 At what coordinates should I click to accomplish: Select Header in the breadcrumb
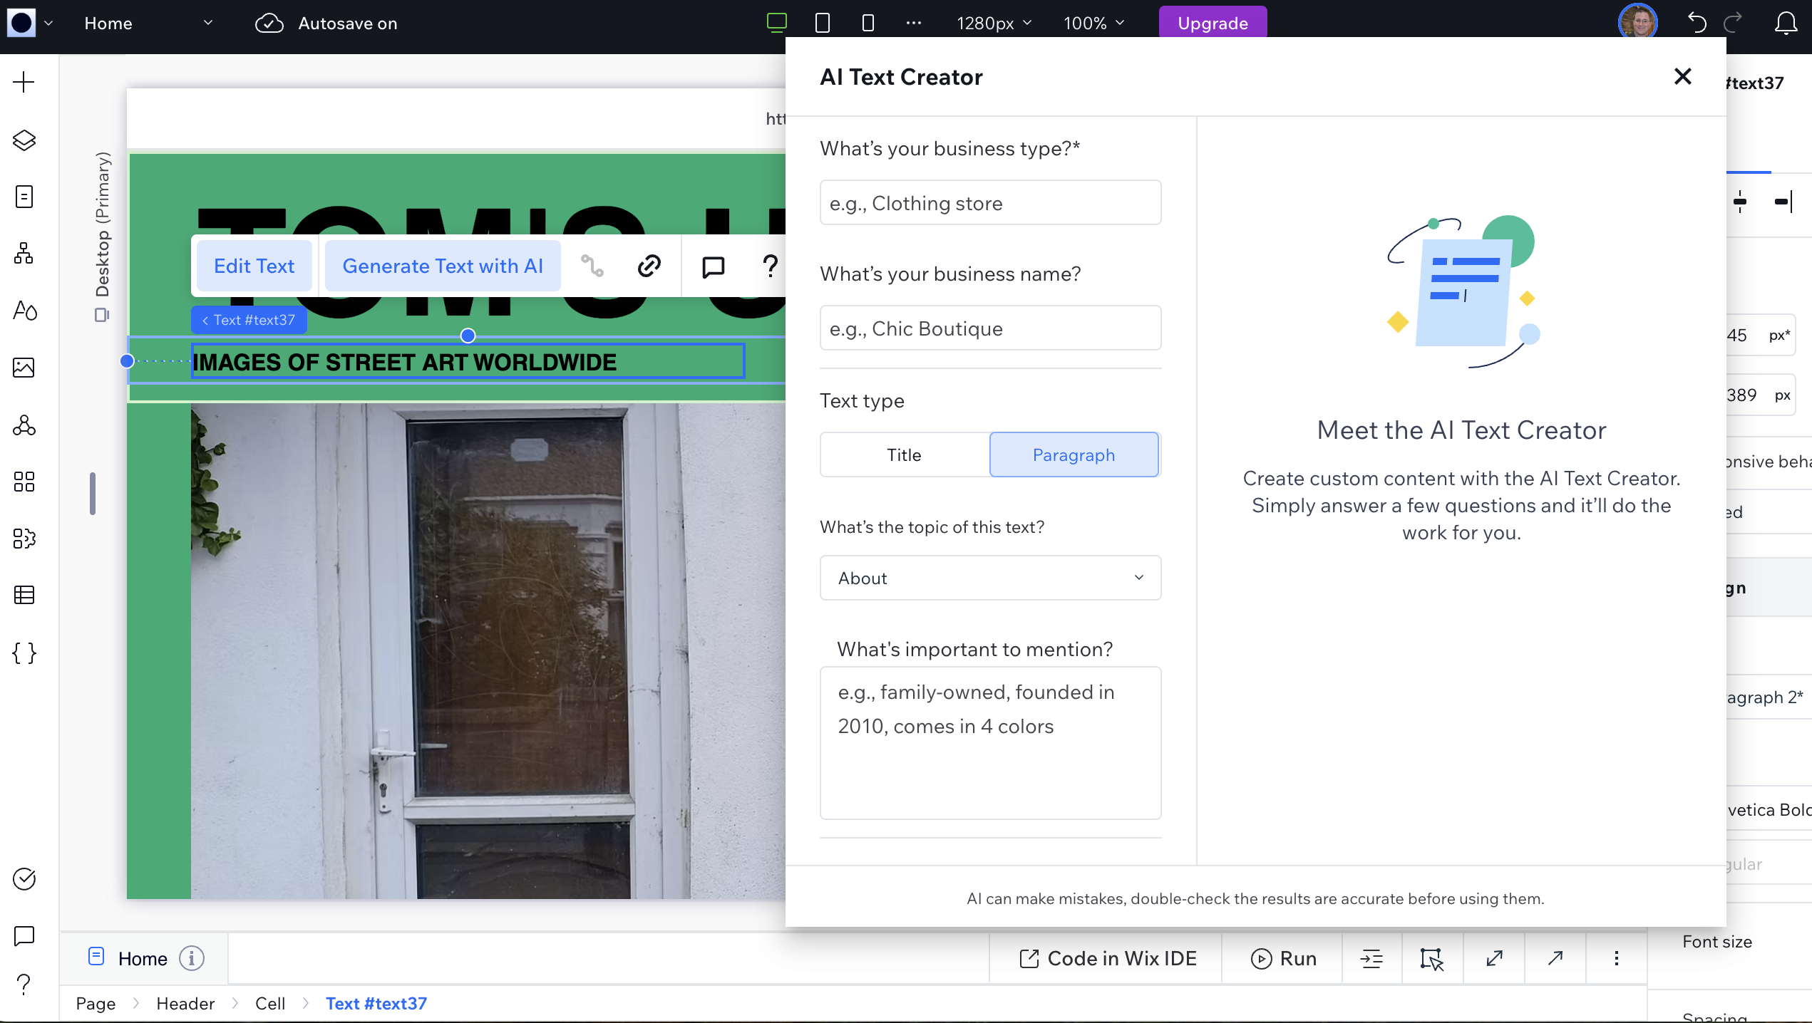185,1003
